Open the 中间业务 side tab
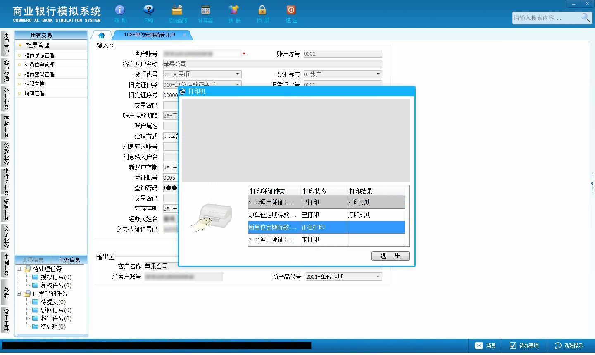This screenshot has height=355, width=595. [x=6, y=265]
